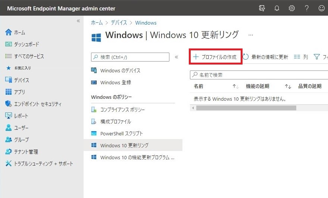Click the ユーザー person icon
This screenshot has width=328, height=198.
(x=9, y=128)
